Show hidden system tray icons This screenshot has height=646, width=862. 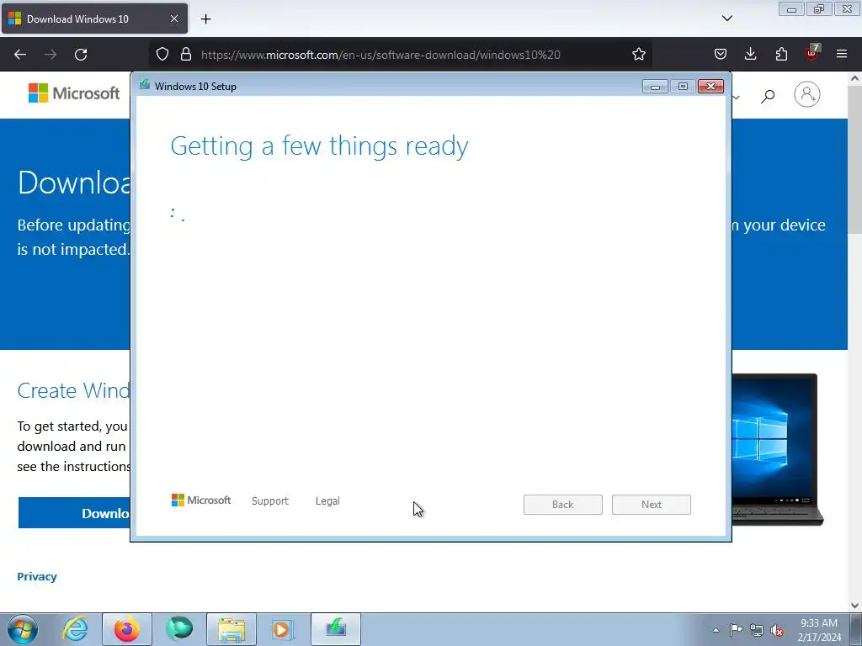point(716,630)
